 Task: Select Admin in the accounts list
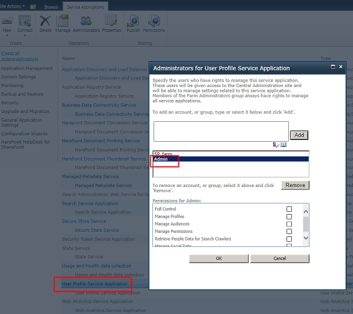point(231,159)
